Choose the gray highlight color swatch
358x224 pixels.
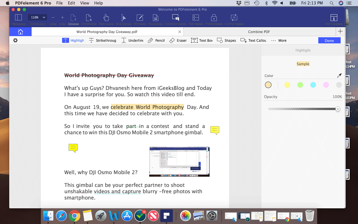[339, 85]
